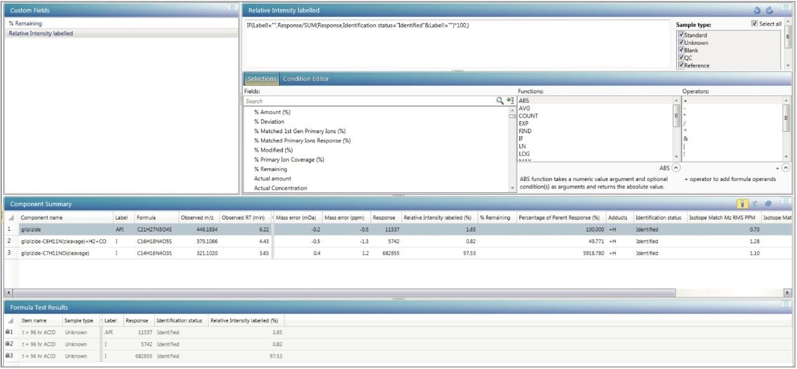This screenshot has height=369, width=797.
Task: Click Component Summary right scroll arrow
Action: coord(788,292)
